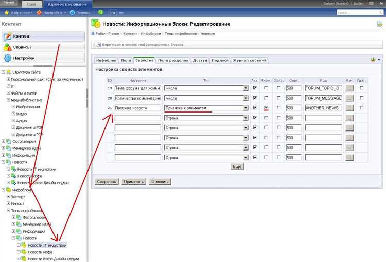
Task: Click Код field containing ANOTHER_NEWS
Action: (x=323, y=108)
